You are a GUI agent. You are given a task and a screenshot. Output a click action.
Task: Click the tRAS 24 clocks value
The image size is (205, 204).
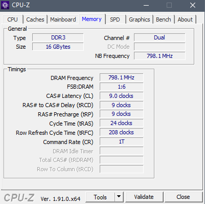coord(122,123)
